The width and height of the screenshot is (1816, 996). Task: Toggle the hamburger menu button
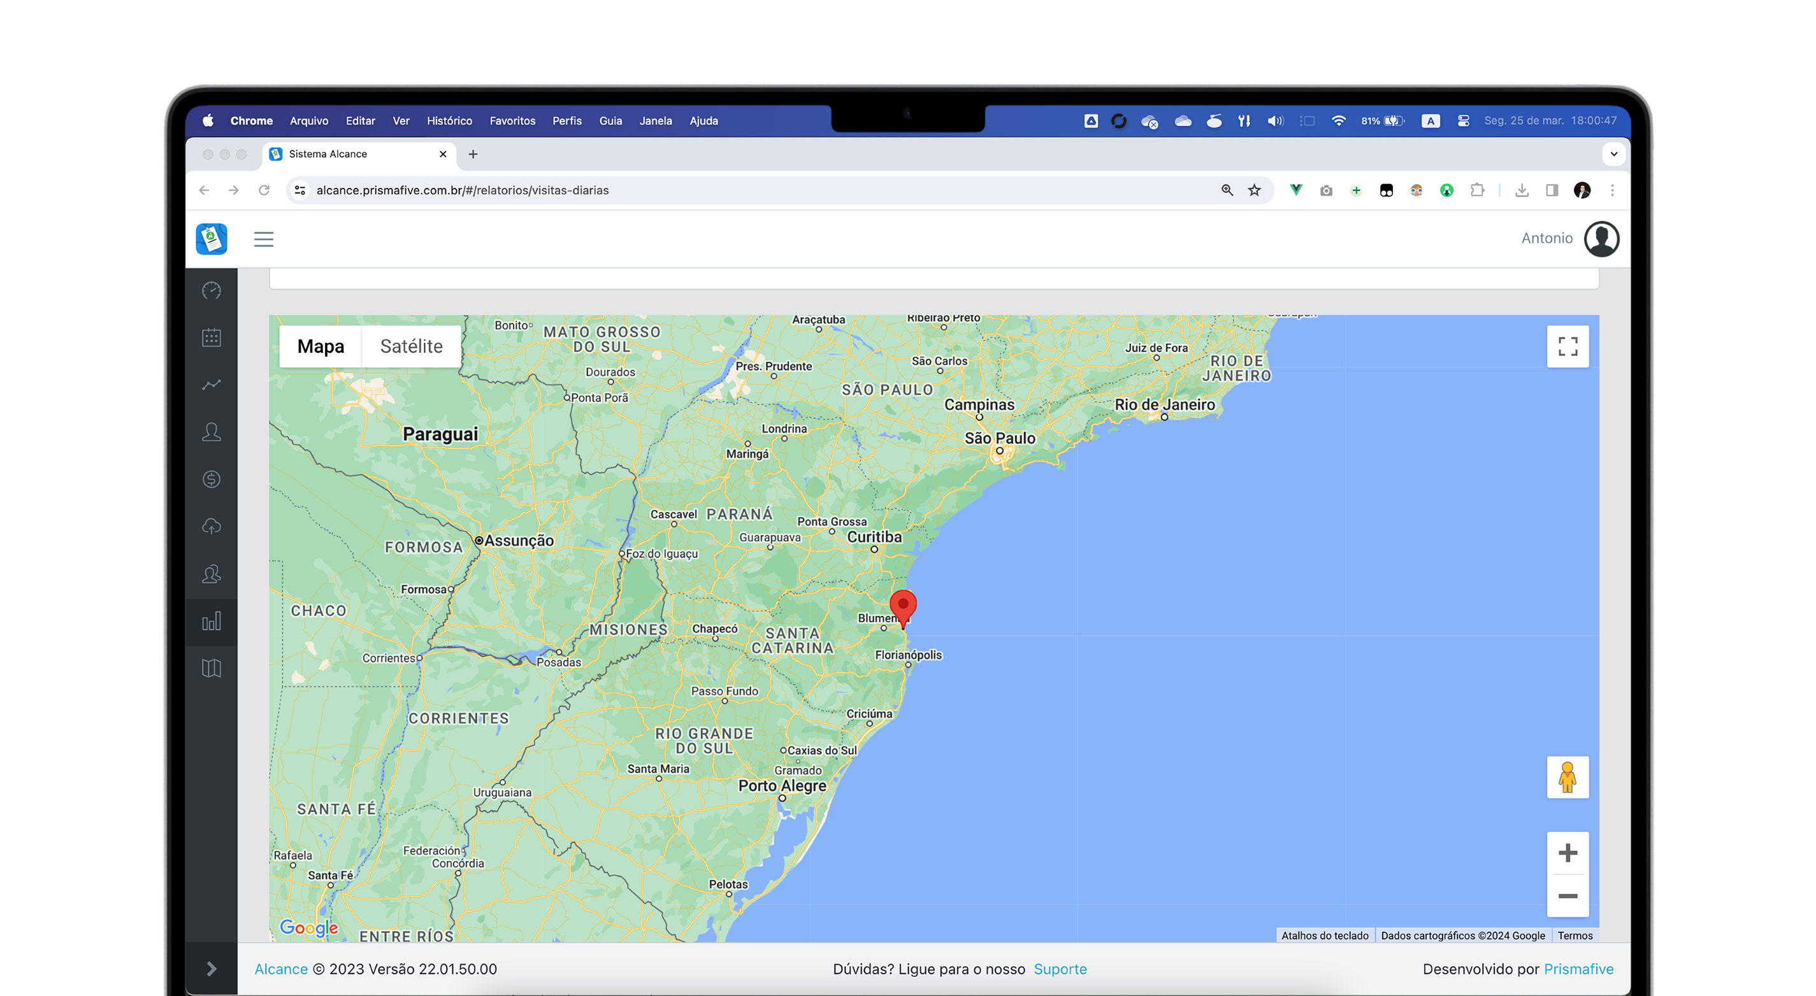click(264, 239)
